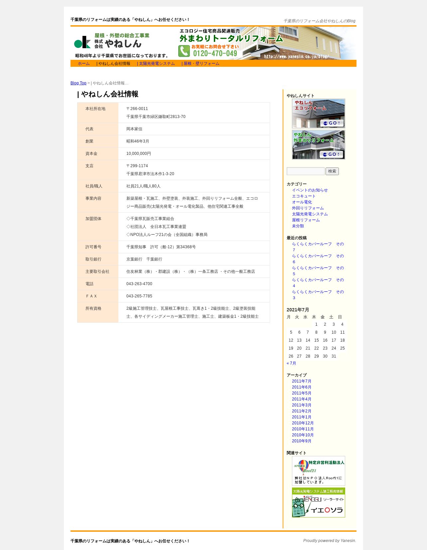This screenshot has height=550, width=427.
Task: Select the phone number 043-263-4700
Action: click(139, 284)
